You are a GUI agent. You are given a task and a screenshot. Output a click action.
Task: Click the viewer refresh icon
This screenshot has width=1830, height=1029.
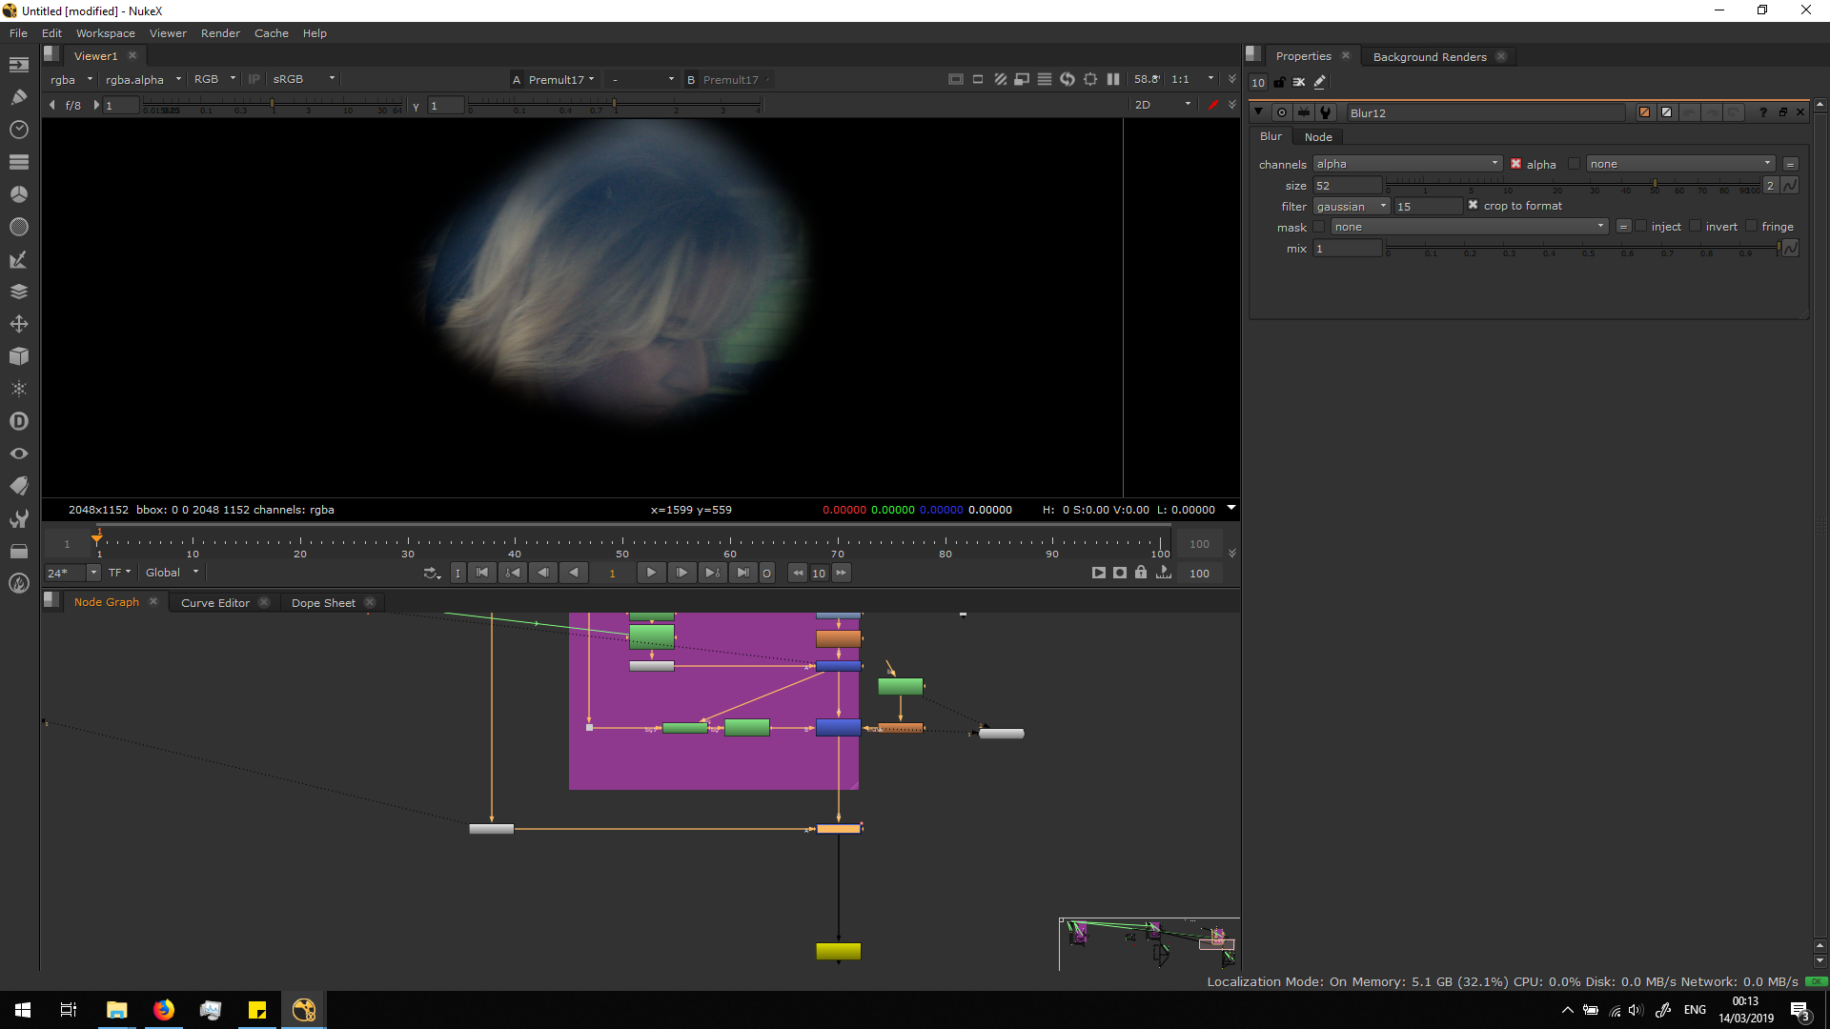click(x=1067, y=79)
